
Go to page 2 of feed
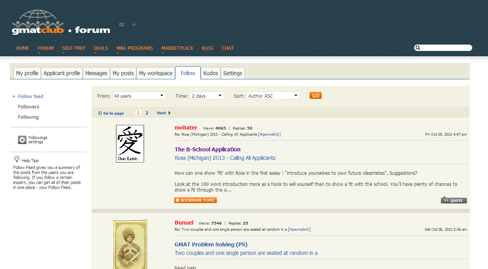coord(147,113)
